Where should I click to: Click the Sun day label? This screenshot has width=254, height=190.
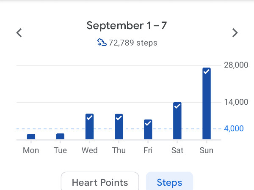coord(207,150)
